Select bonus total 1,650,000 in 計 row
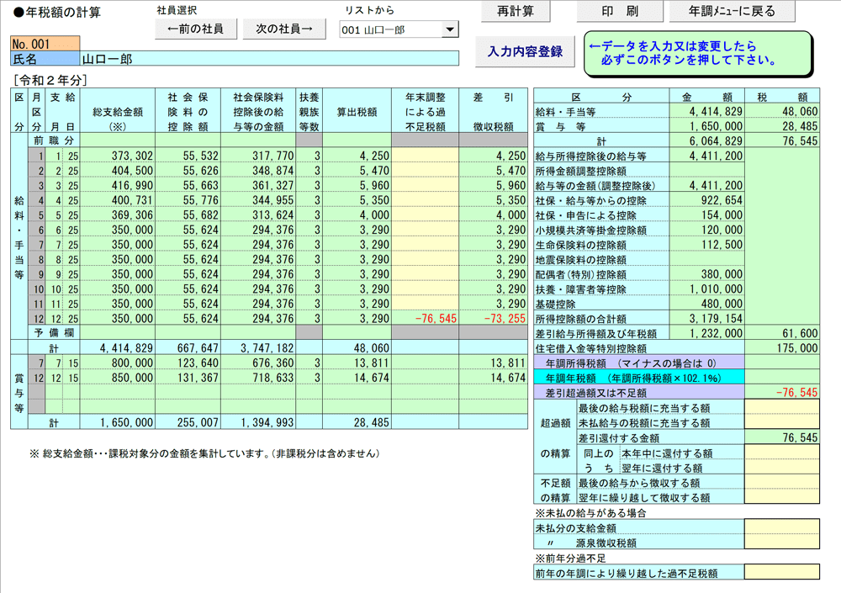Viewport: 841px width, 593px height. coord(118,422)
